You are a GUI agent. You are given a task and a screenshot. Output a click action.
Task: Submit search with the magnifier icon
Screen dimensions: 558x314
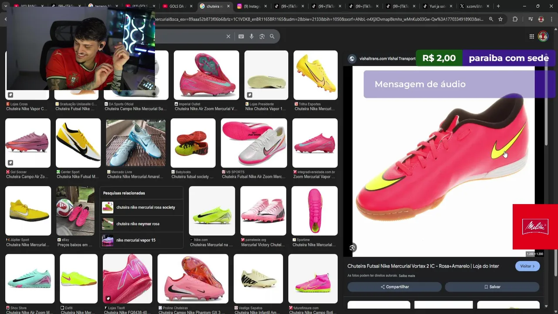pos(272,37)
